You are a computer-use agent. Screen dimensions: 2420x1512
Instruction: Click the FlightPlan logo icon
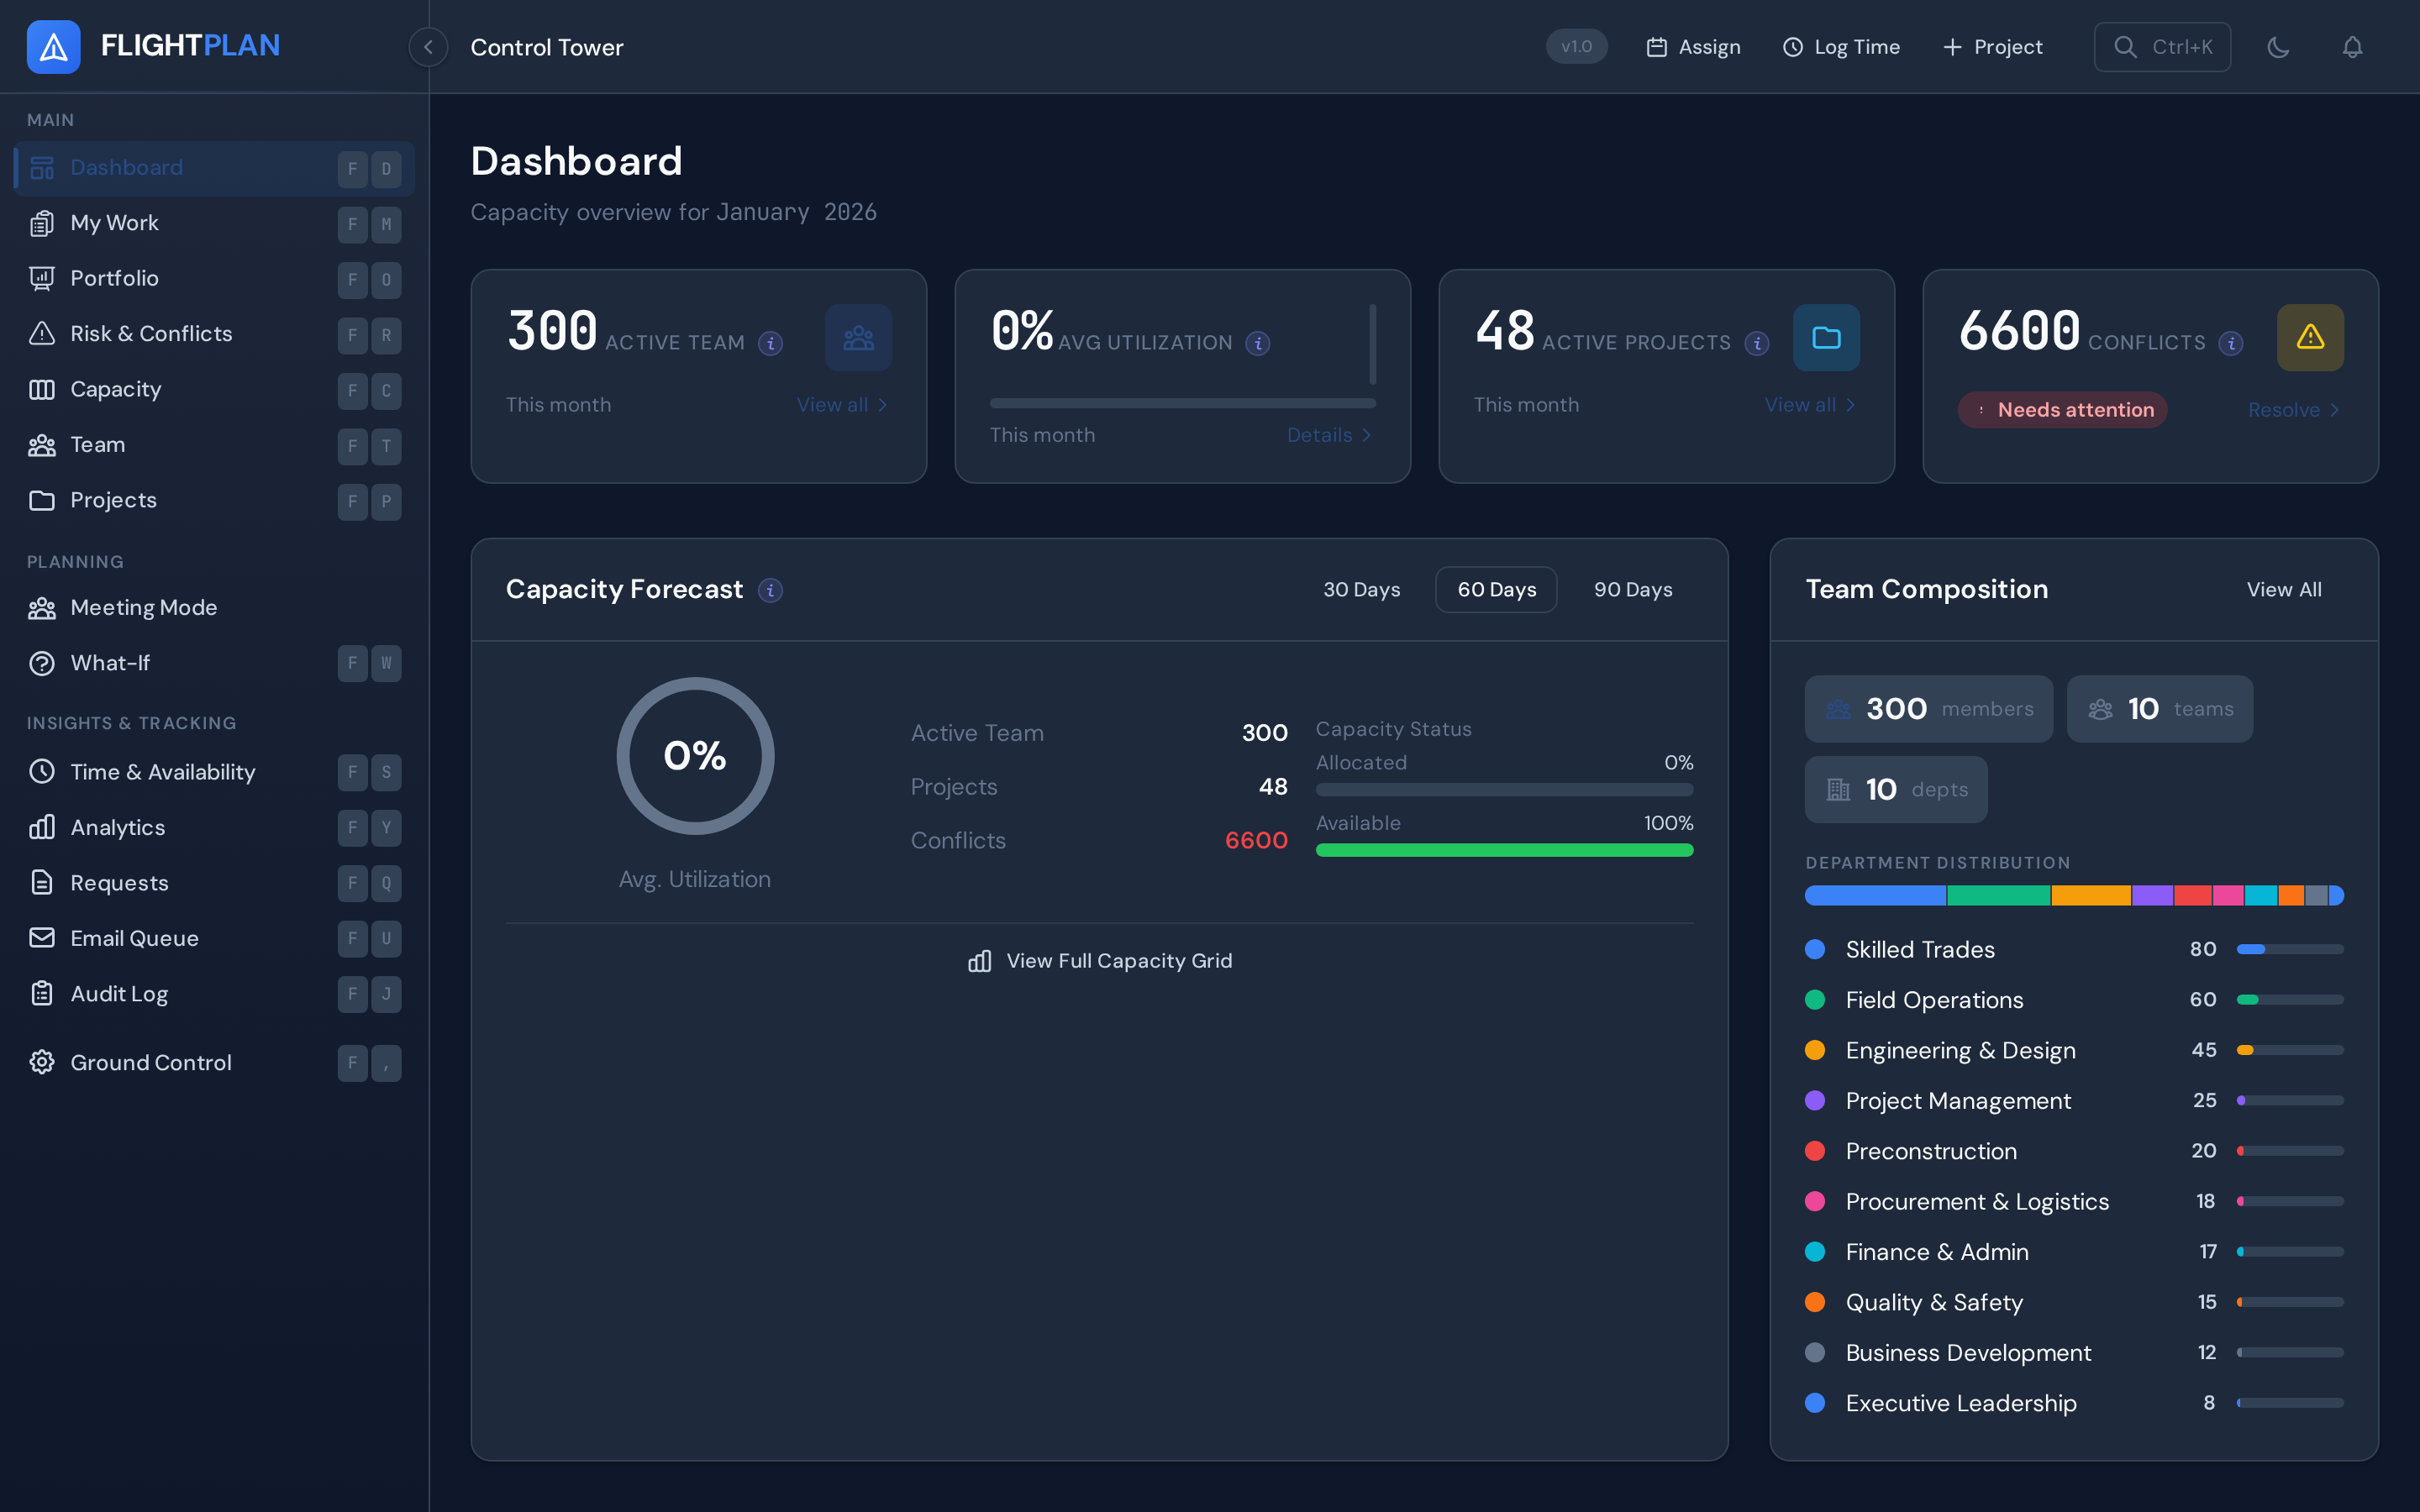[x=53, y=47]
